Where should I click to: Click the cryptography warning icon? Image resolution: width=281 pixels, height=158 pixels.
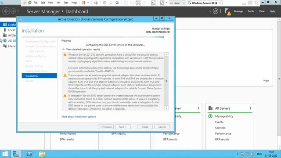click(65, 55)
